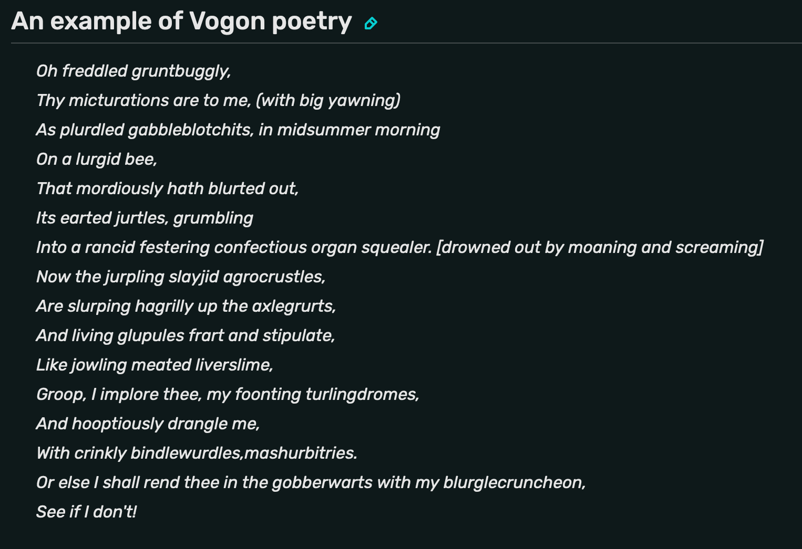Viewport: 802px width, 549px height.
Task: Click the line "On a lurgid bee,"
Action: 97,159
